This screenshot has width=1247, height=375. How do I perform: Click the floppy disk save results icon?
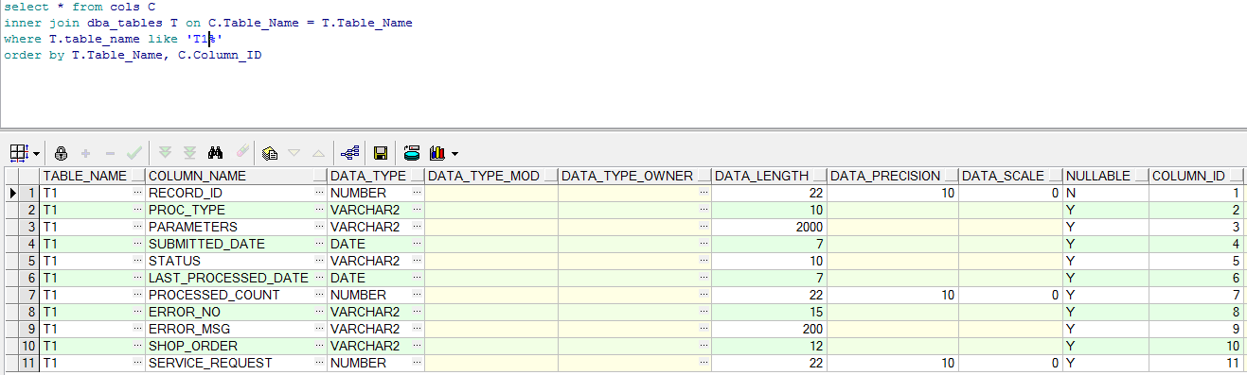coord(381,152)
